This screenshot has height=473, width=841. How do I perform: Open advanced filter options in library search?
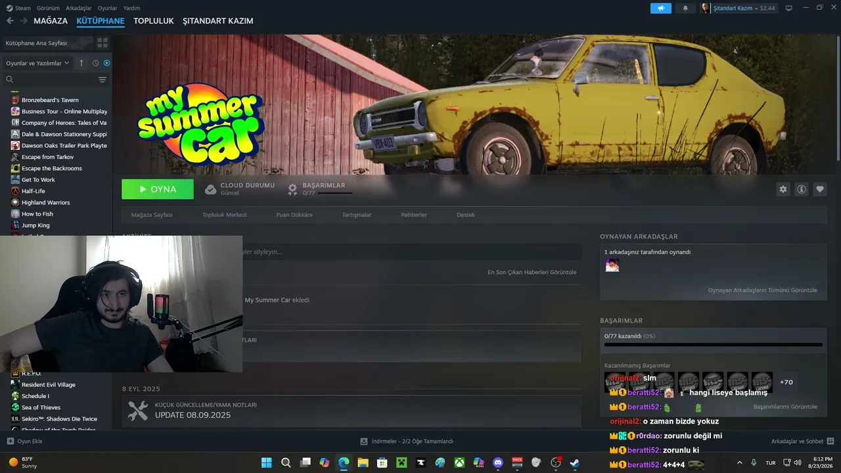tap(102, 79)
